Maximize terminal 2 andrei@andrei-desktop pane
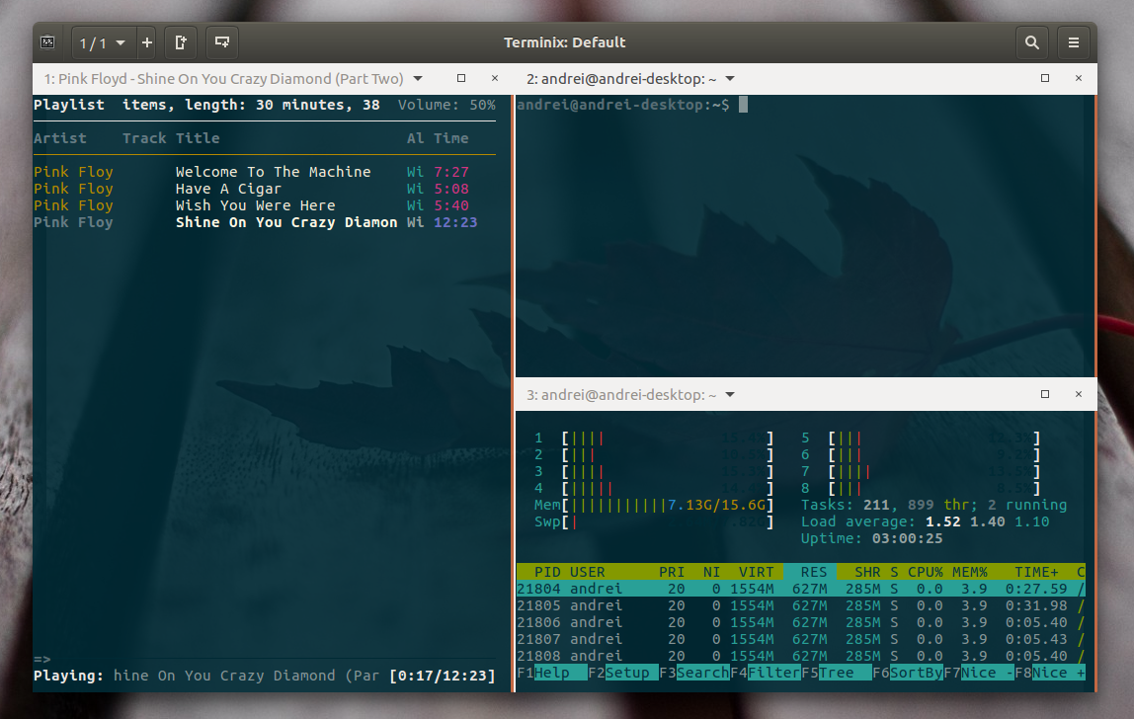Screen dimensions: 1134x719 1045,78
